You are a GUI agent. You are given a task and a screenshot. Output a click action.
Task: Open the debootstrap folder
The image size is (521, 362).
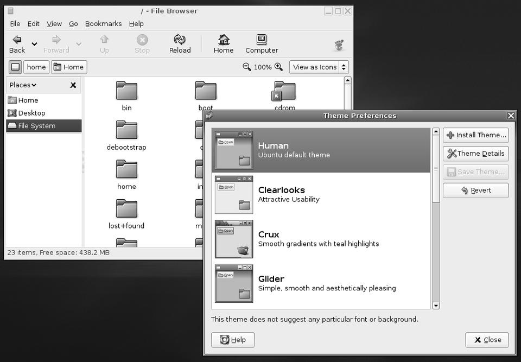point(126,131)
